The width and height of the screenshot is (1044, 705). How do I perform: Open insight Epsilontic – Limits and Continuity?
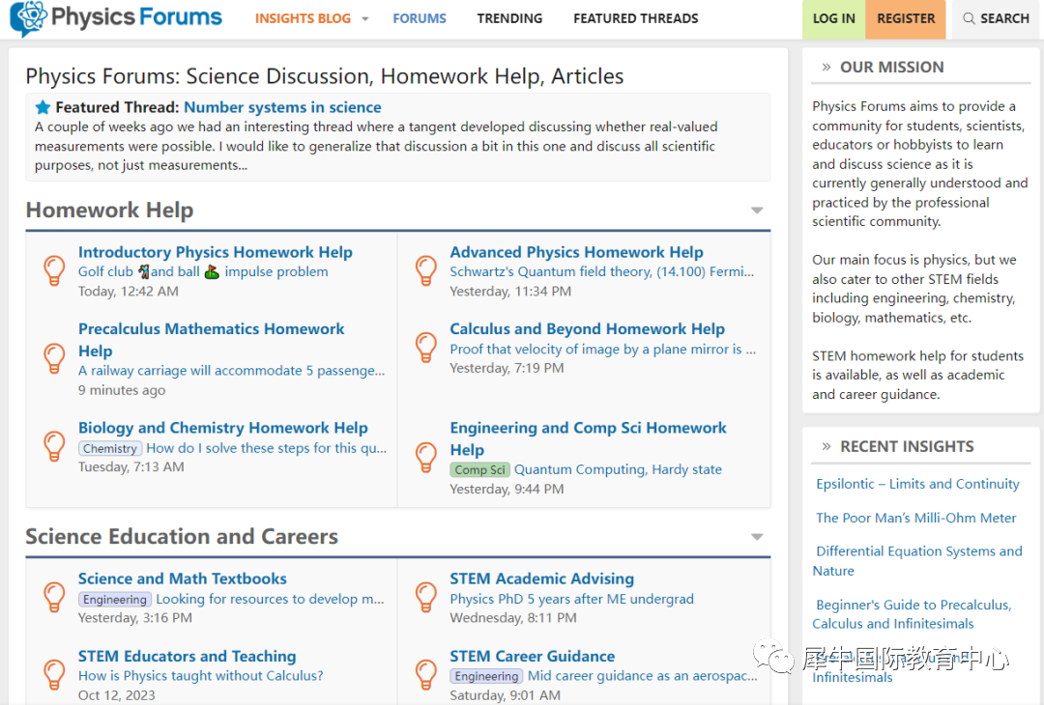(917, 484)
